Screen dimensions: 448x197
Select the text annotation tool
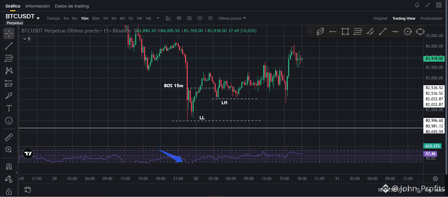(x=9, y=108)
